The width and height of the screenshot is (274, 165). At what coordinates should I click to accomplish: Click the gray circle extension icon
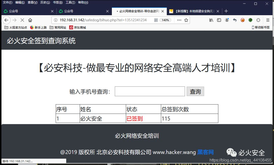pos(258,20)
